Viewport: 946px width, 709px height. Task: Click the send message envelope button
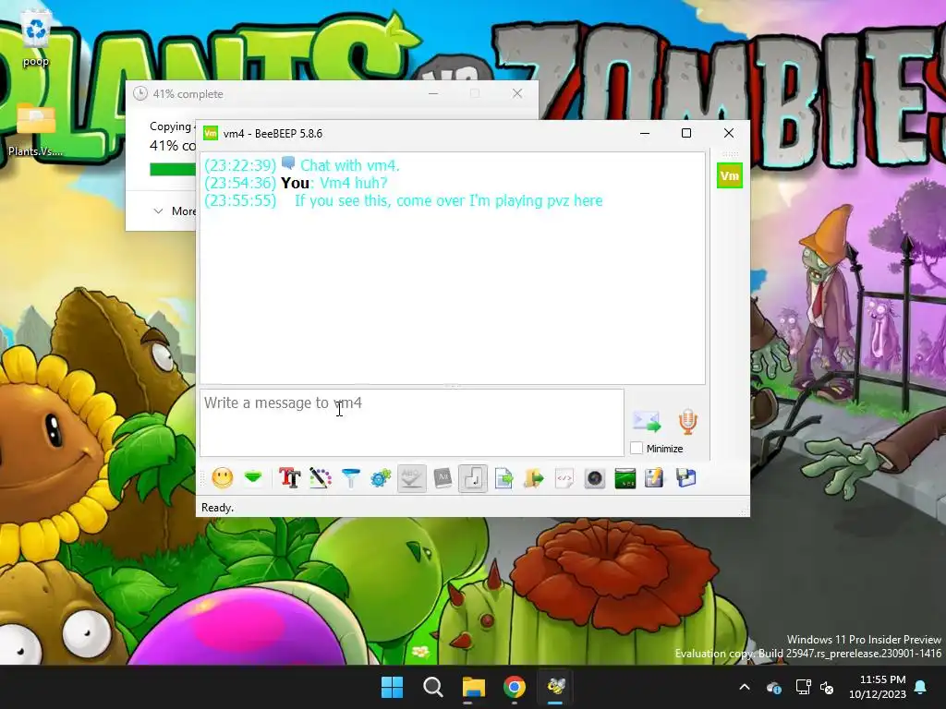[x=646, y=421]
